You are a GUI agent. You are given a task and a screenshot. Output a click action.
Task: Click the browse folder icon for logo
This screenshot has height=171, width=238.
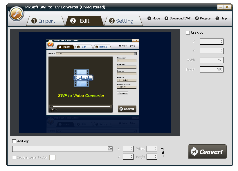coord(110,149)
